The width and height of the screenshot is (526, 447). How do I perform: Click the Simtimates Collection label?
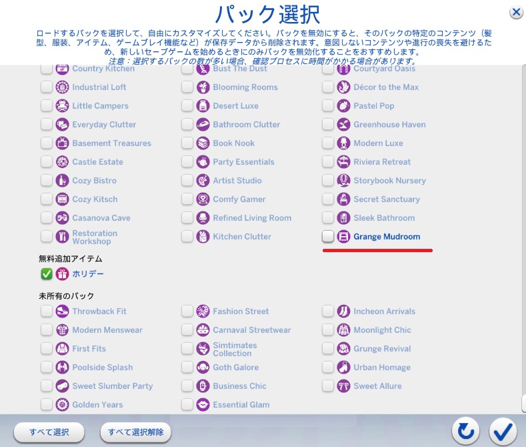pyautogui.click(x=235, y=350)
